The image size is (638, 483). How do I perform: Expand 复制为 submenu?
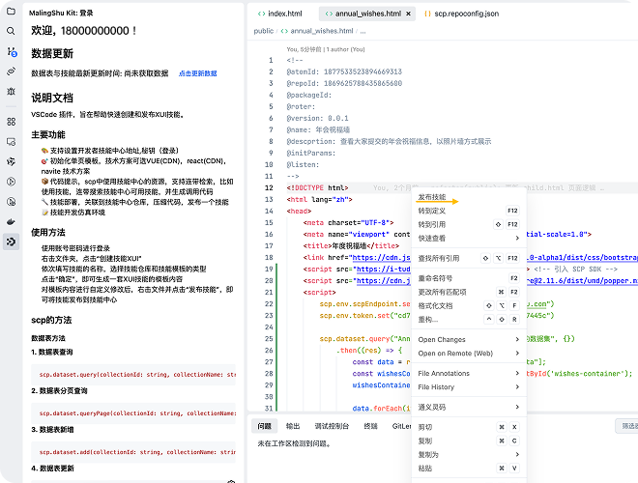(469, 455)
